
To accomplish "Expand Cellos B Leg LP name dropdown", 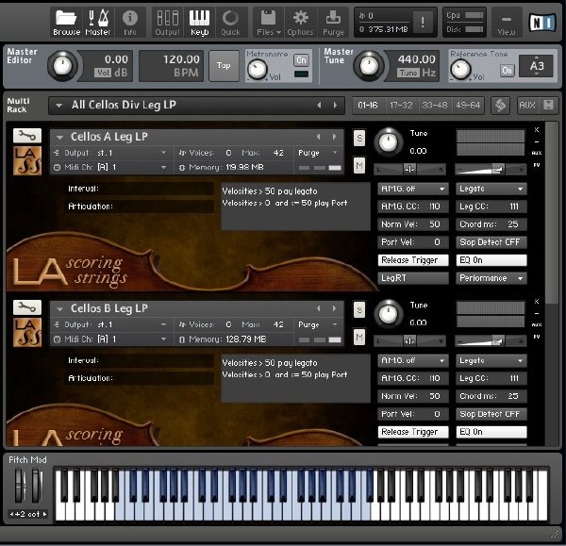I will (x=60, y=309).
